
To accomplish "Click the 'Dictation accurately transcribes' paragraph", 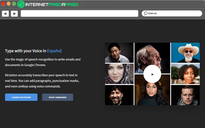I will [42, 81].
